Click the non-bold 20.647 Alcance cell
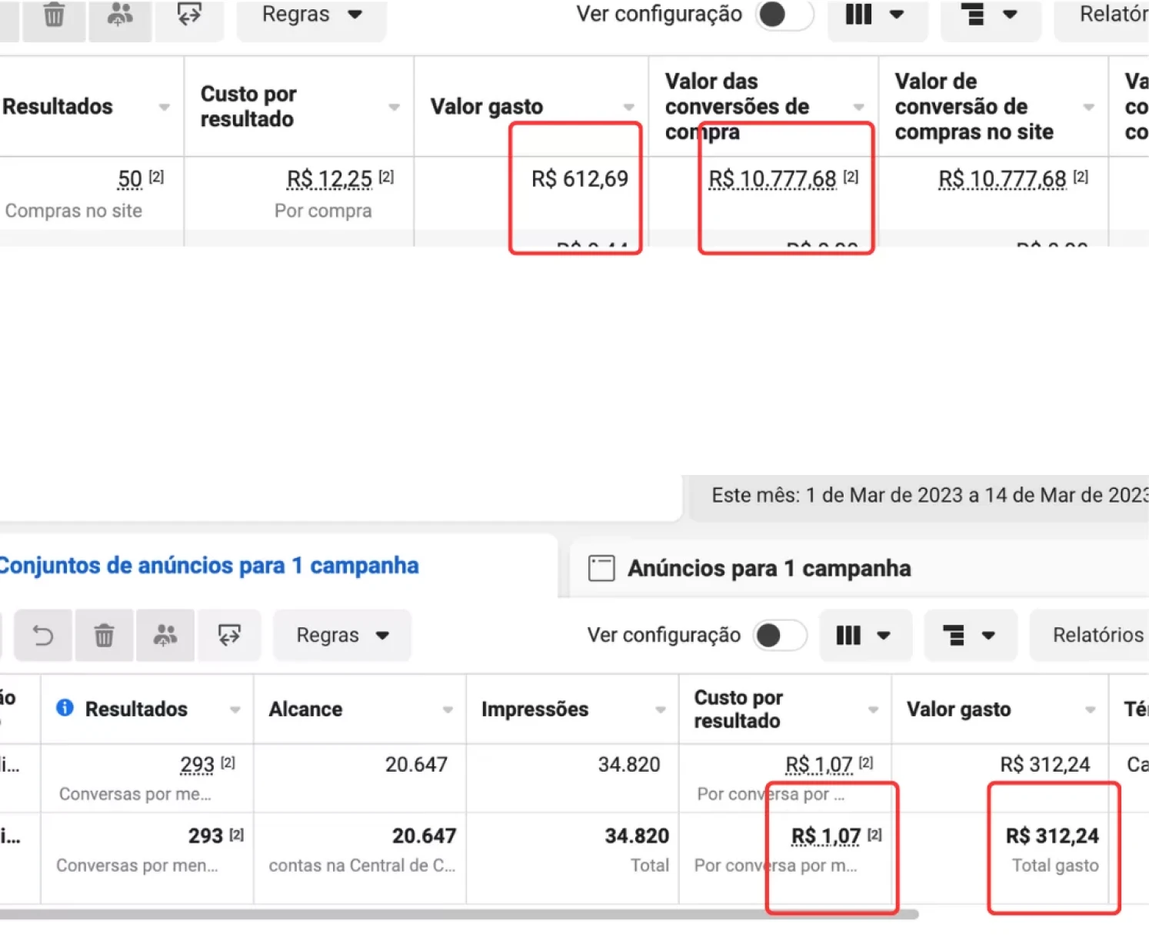The image size is (1149, 950). [x=416, y=764]
